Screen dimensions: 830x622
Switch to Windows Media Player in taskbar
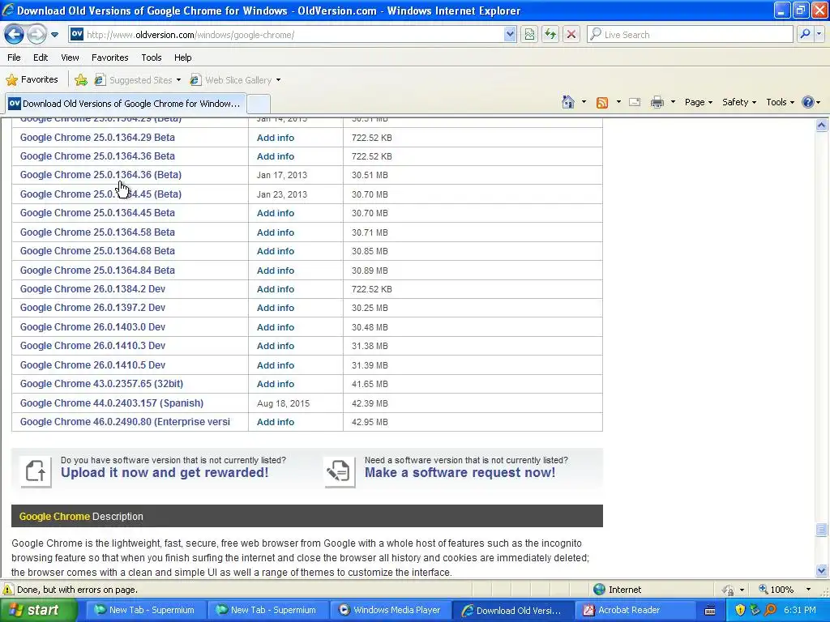390,611
